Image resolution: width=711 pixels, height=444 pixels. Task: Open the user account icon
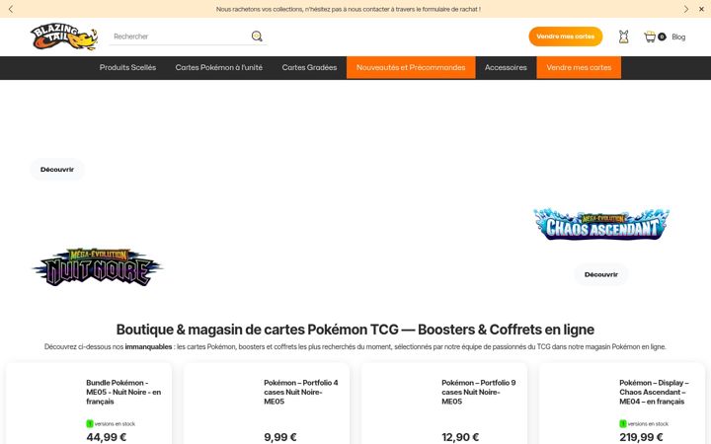click(x=623, y=37)
